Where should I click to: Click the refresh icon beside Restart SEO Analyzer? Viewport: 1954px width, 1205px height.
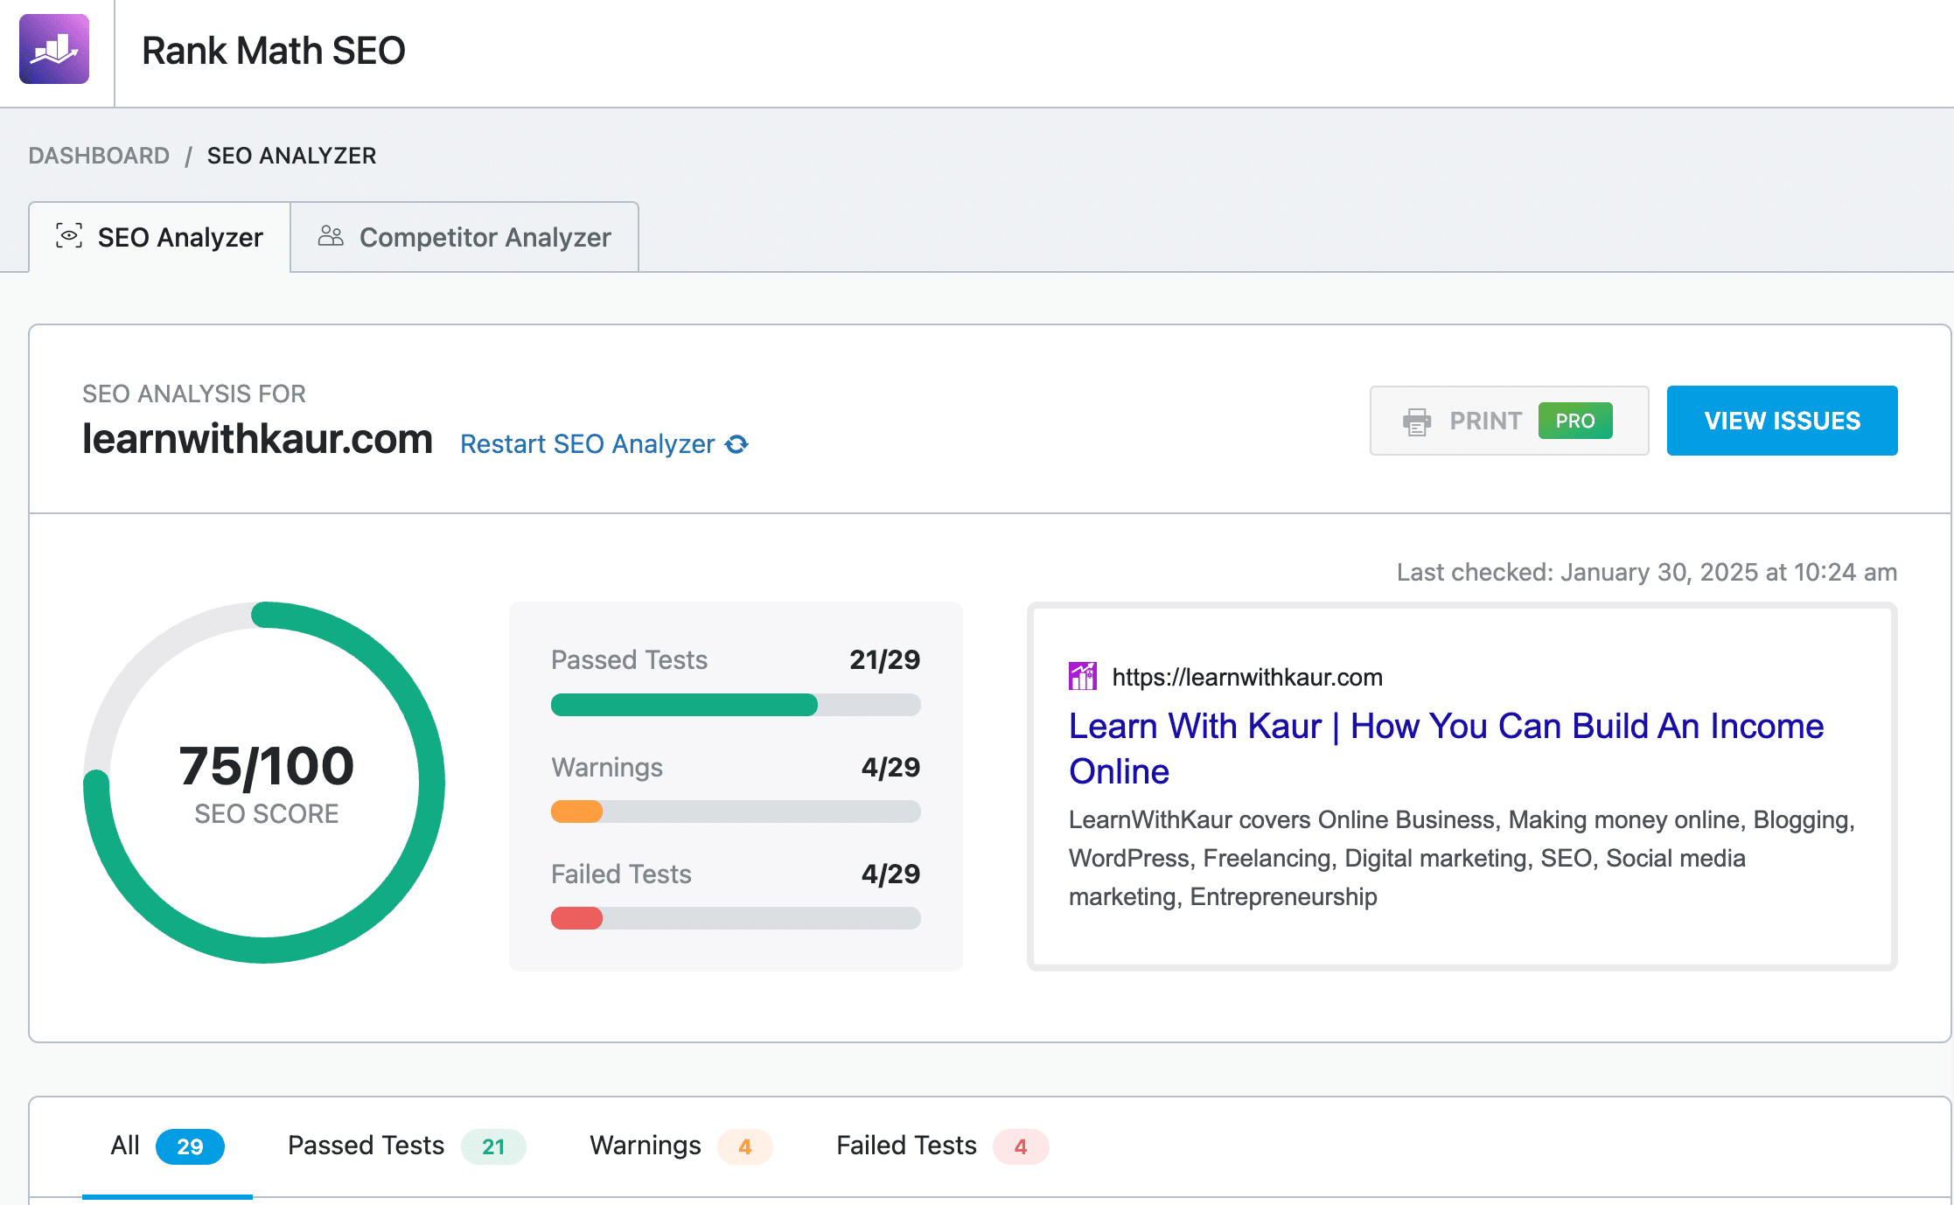737,444
